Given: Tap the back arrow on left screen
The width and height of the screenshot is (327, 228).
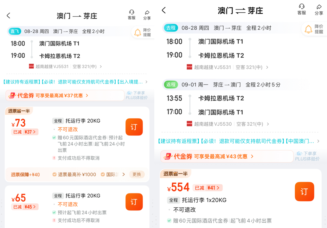Looking at the screenshot, I should click(9, 15).
